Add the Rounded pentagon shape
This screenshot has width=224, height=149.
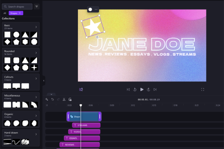point(16,68)
